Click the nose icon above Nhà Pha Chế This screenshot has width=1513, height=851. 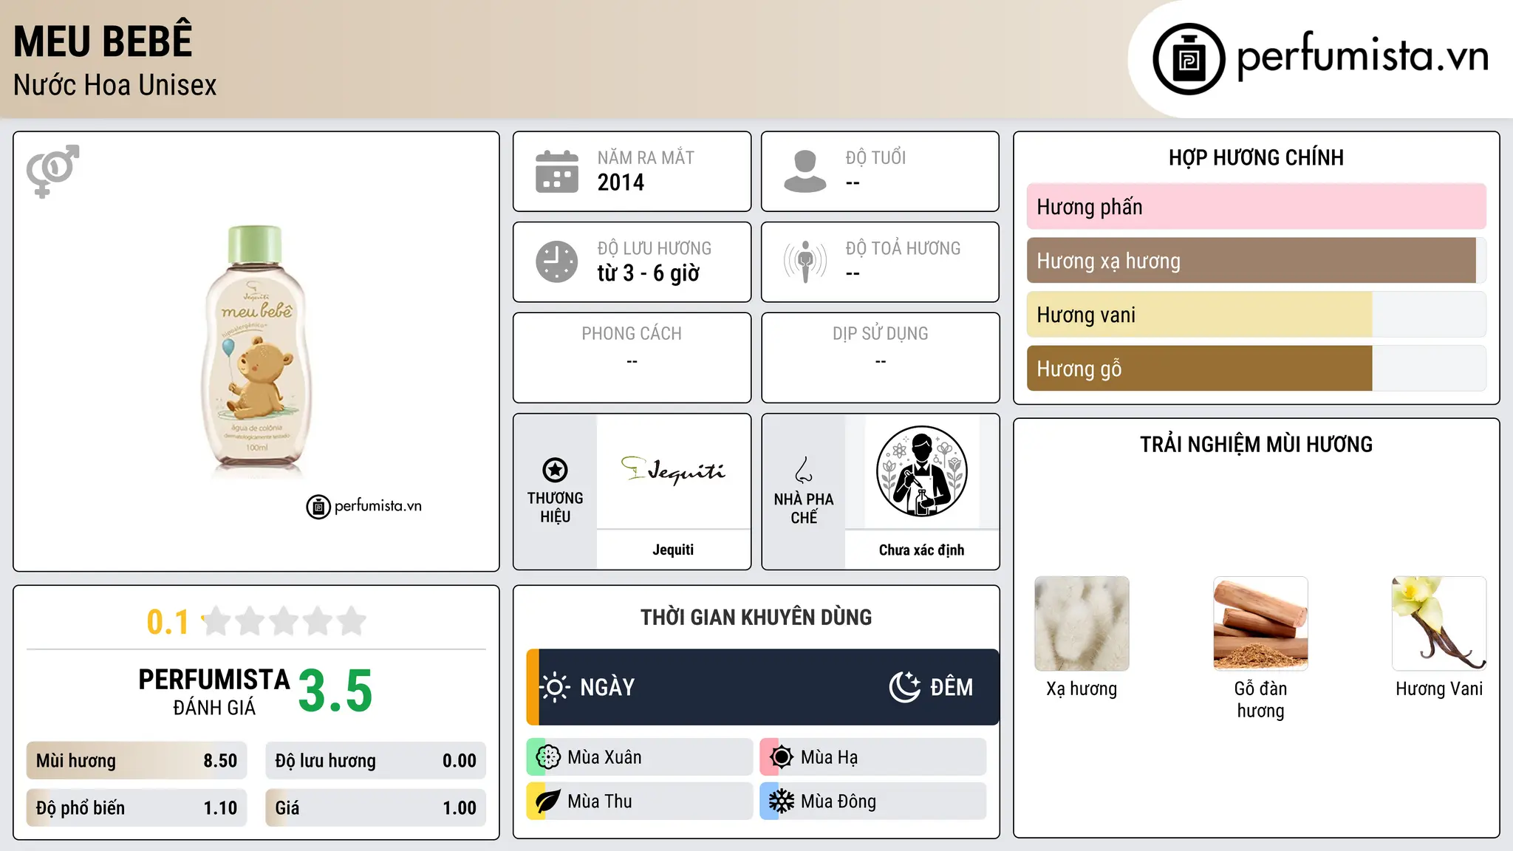[x=804, y=470]
